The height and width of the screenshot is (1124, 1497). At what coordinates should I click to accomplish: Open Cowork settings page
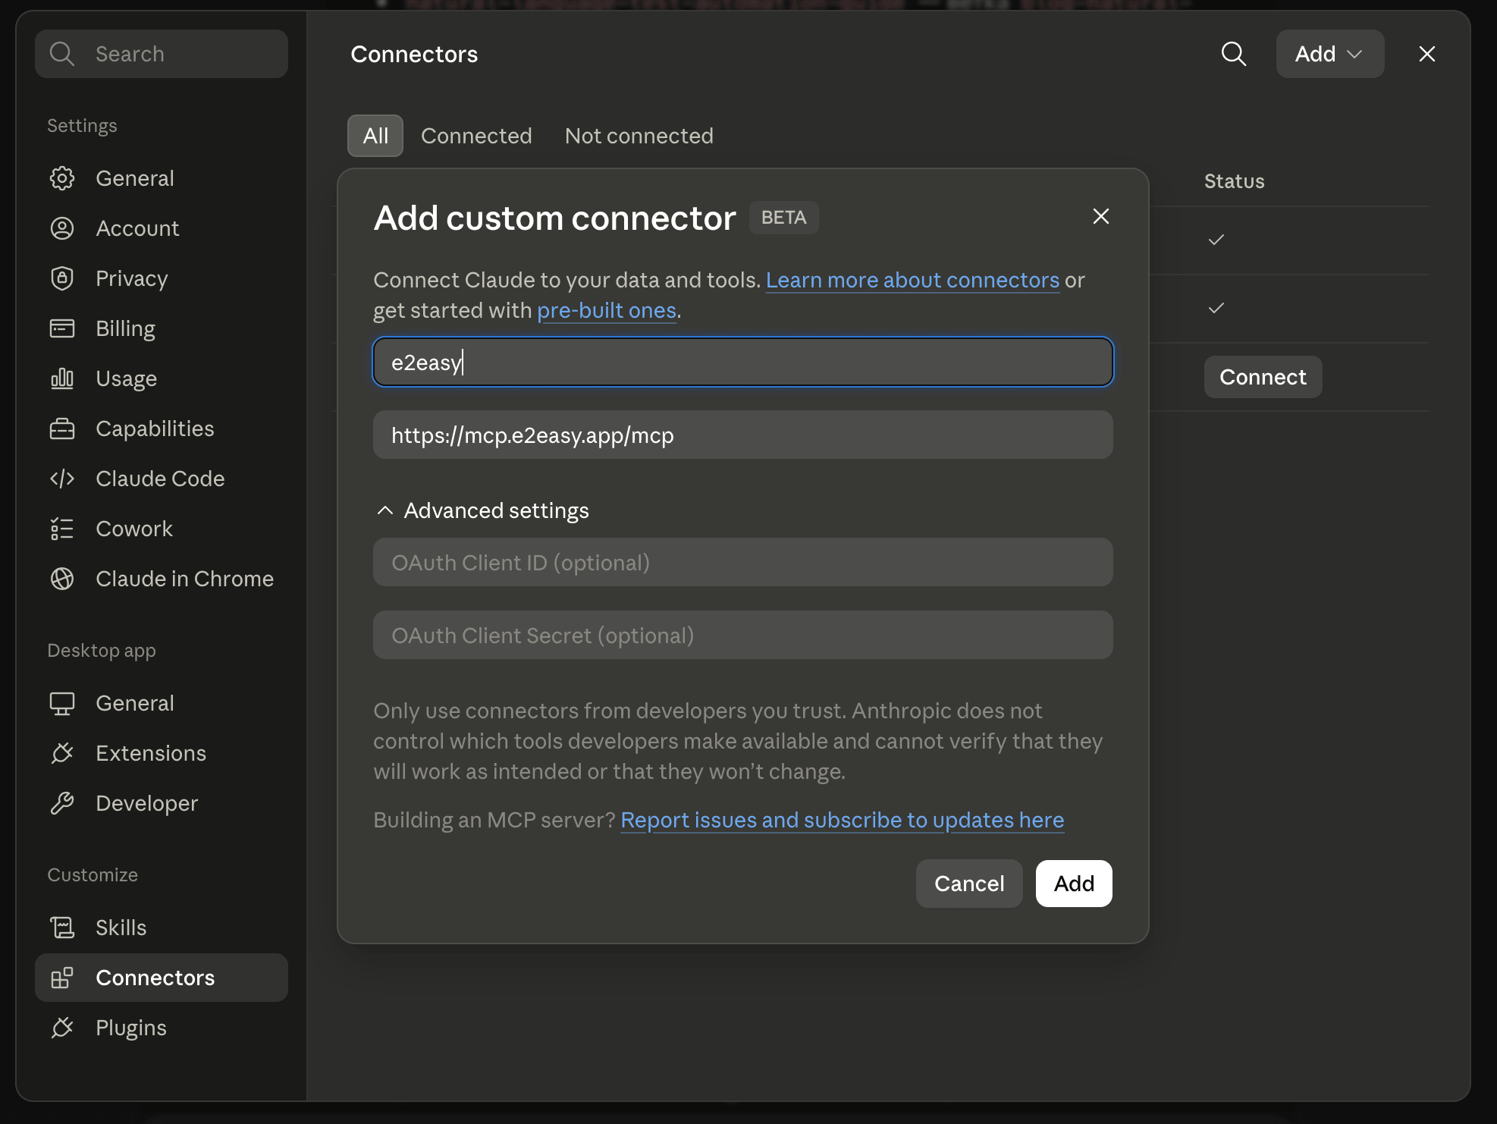click(161, 529)
